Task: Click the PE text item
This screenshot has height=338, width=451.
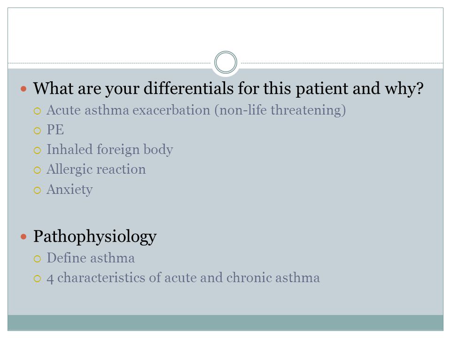Action: pyautogui.click(x=55, y=130)
